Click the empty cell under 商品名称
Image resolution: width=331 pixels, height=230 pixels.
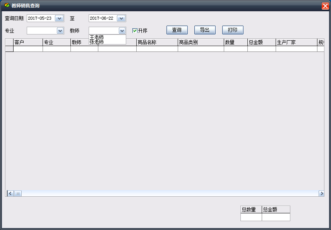(x=157, y=49)
